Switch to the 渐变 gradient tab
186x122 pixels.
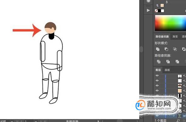[175, 36]
